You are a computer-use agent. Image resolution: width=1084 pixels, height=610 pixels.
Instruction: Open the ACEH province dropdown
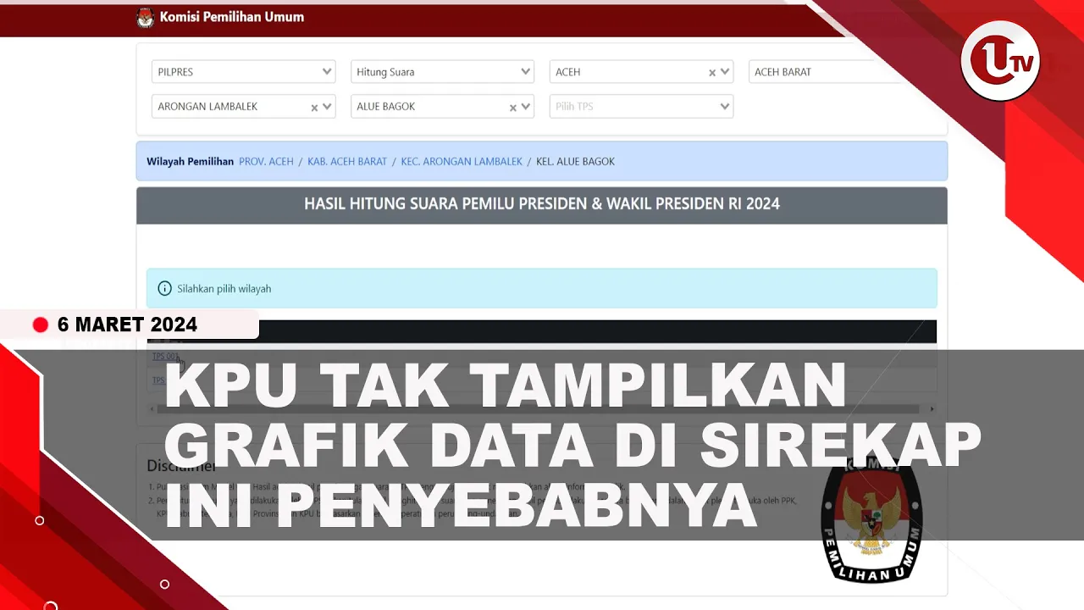641,72
